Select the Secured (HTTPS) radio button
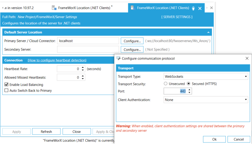The width and height of the screenshot is (252, 145). point(188,84)
